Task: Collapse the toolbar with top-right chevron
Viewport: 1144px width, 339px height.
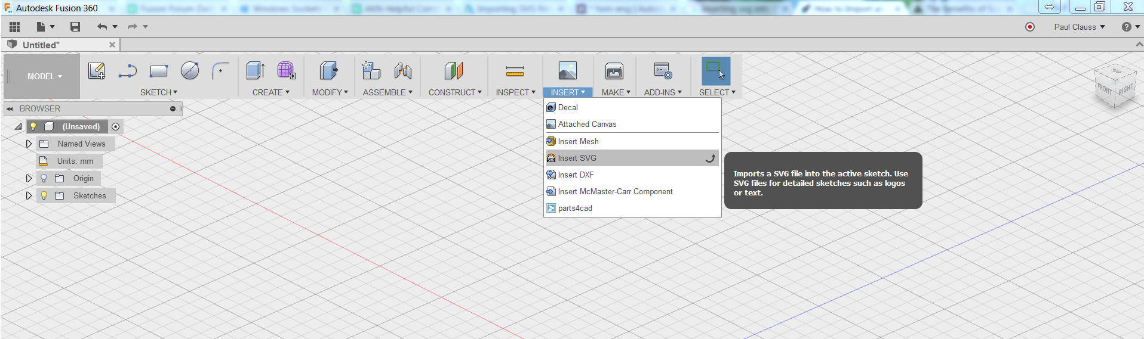Action: (1139, 45)
